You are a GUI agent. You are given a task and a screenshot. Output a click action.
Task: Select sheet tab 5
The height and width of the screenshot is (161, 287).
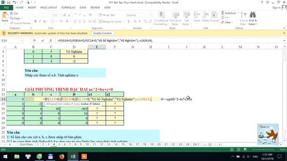click(59, 144)
